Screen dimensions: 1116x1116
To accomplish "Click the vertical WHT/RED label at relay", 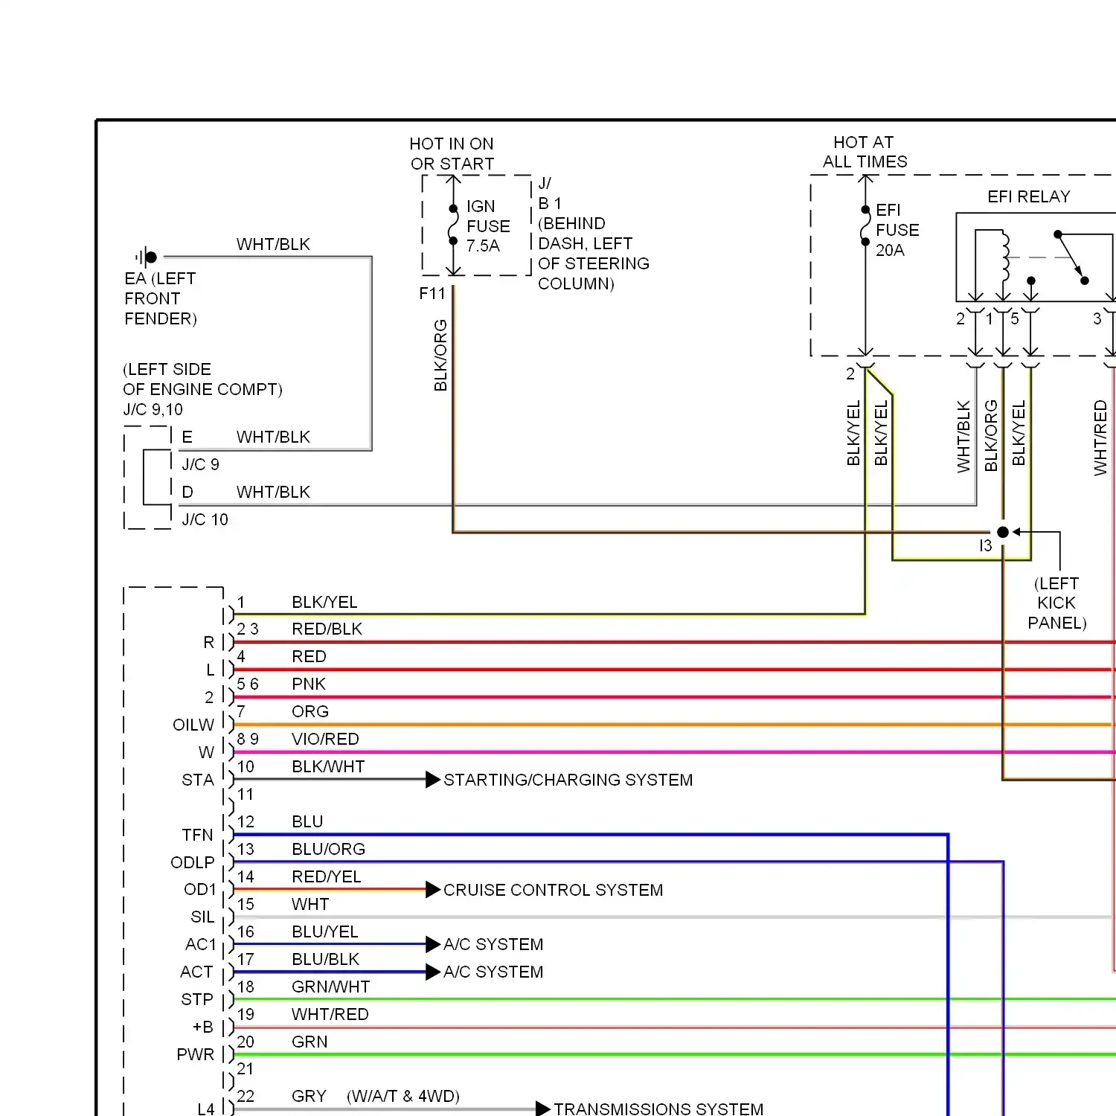I will (x=1101, y=438).
